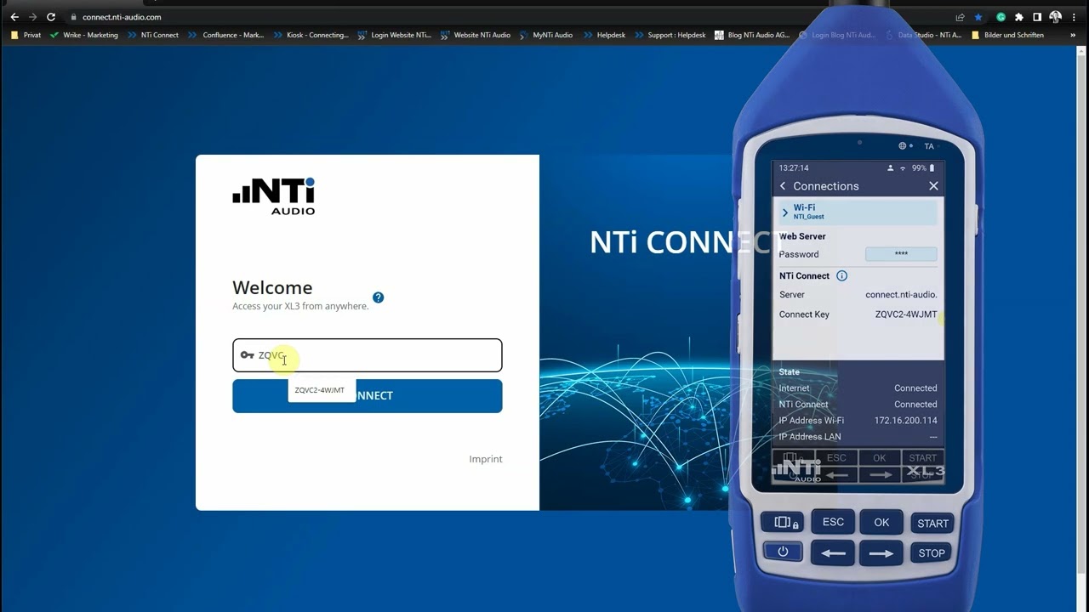
Task: Open the Imprint link
Action: pyautogui.click(x=486, y=459)
